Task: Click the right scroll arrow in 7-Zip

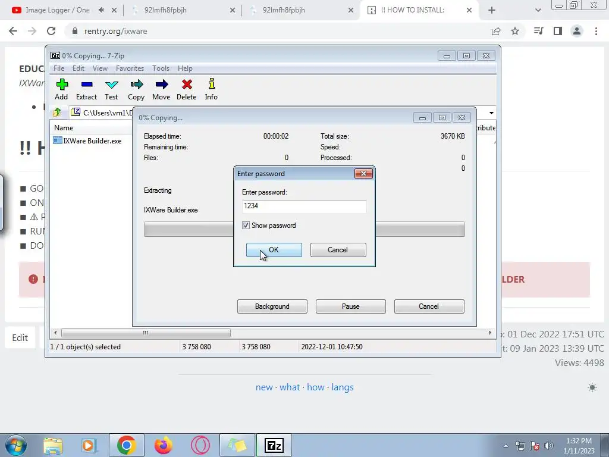Action: tap(490, 333)
